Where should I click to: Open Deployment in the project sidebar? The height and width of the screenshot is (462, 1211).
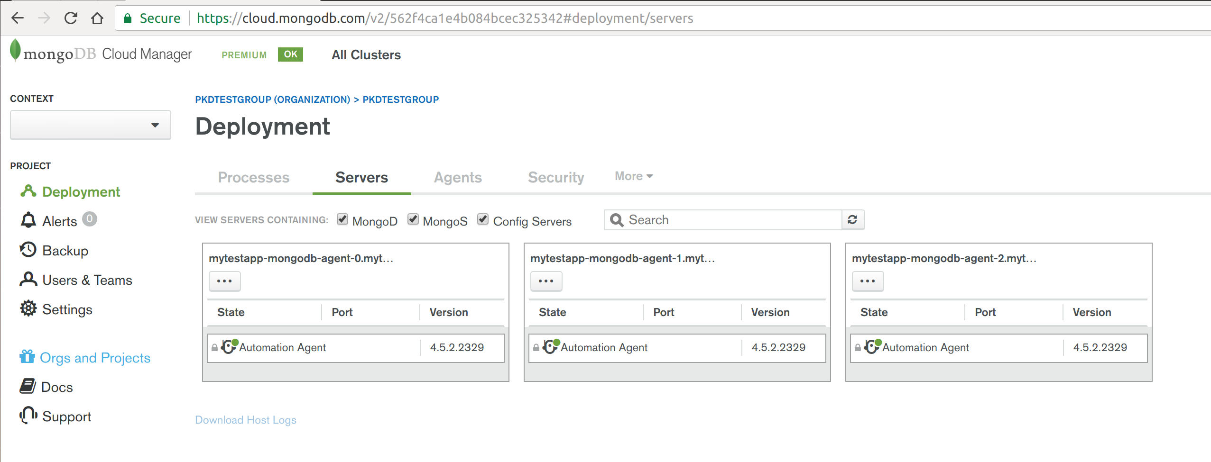(x=81, y=192)
